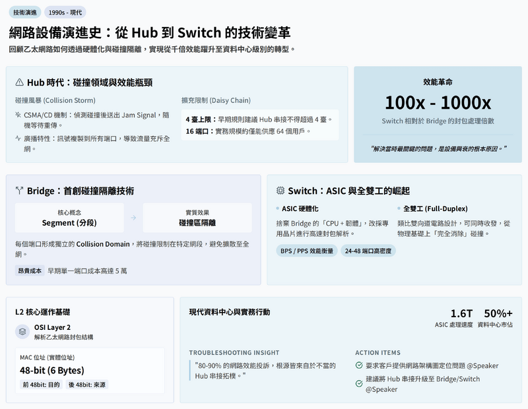Click the CSMA/CD 機制 bullet icon
Screen dimensions: 528x409
[x=18, y=115]
